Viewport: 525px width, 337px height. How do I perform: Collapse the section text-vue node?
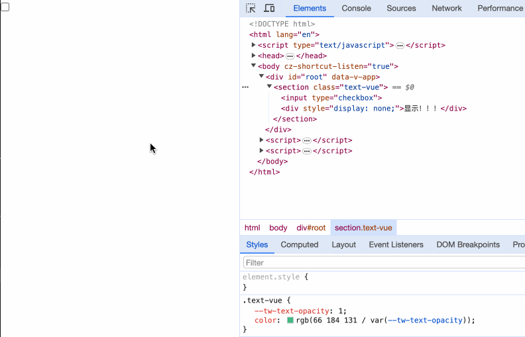tap(269, 87)
